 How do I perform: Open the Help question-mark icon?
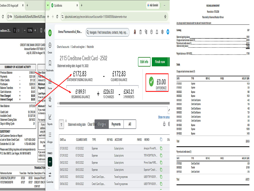[151, 32]
